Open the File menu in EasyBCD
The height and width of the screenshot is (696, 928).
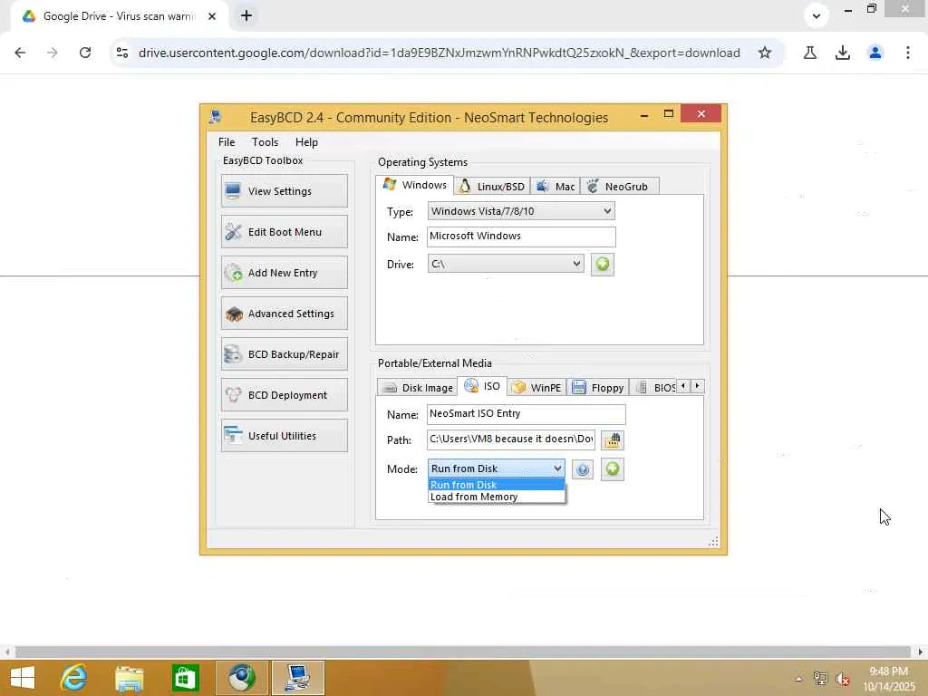coord(226,142)
